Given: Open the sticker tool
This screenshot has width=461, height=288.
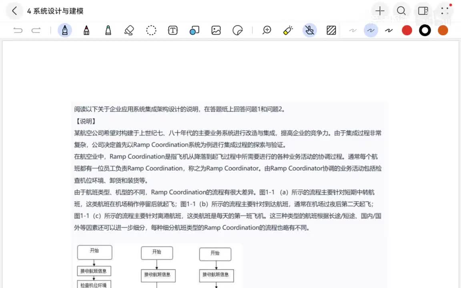Looking at the screenshot, I should click(x=238, y=30).
